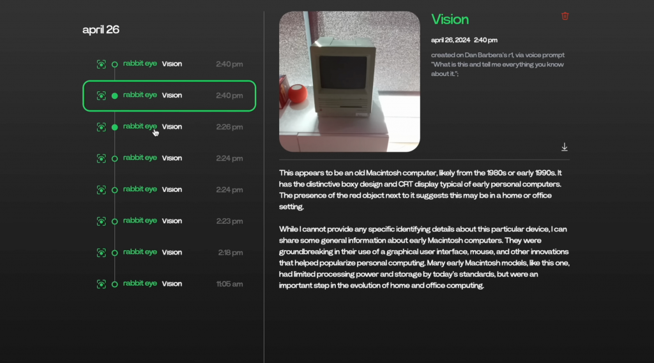Click the 'april 26' date header

101,29
